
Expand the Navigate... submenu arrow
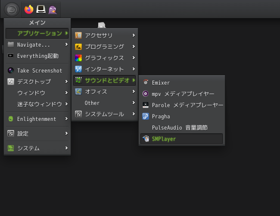[x=66, y=44]
